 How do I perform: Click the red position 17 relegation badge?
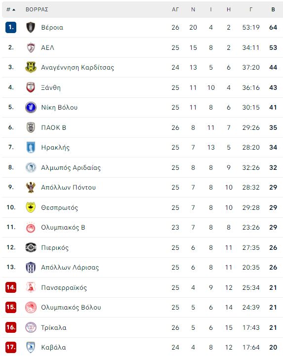point(11,347)
